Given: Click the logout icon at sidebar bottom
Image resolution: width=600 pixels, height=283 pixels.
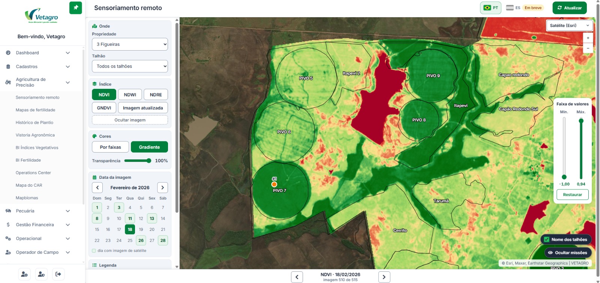Looking at the screenshot, I should point(58,274).
